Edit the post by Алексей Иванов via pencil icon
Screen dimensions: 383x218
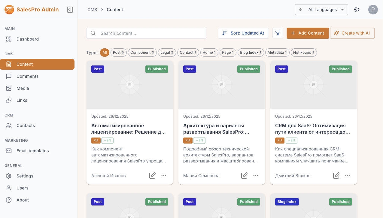[x=152, y=176]
